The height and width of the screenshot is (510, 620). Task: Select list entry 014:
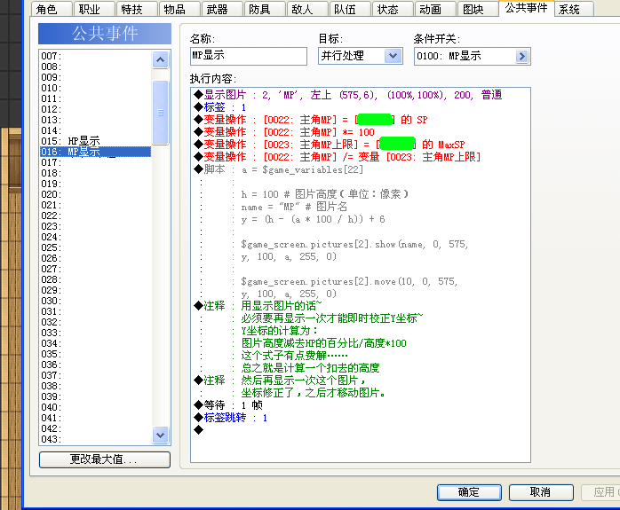[95, 130]
